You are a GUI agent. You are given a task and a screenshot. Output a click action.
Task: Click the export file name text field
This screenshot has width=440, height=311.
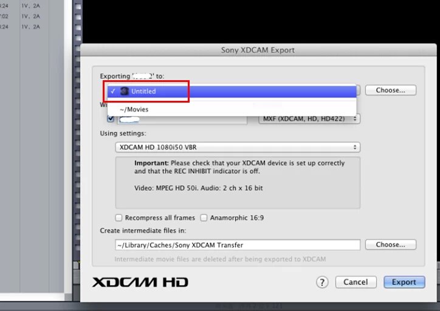tap(182, 120)
